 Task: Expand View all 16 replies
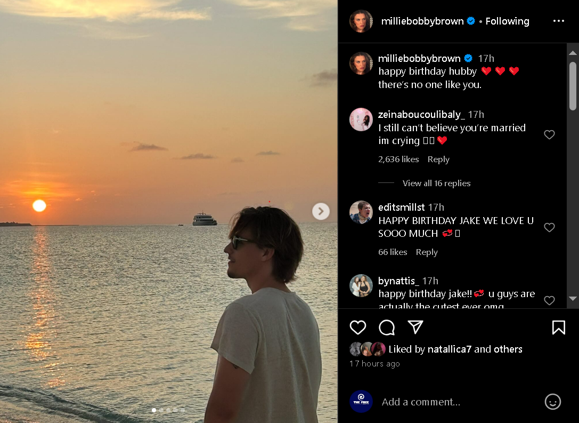(436, 183)
